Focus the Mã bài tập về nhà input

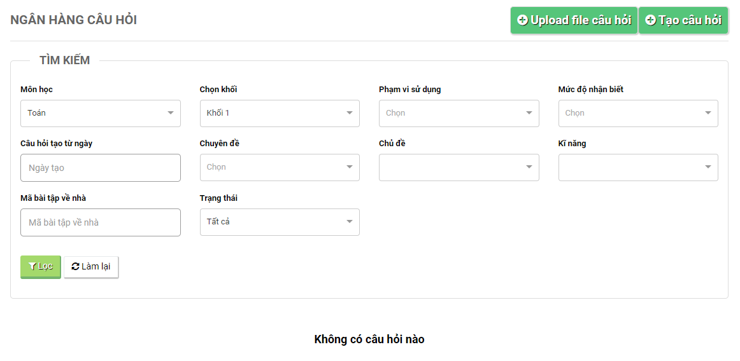100,222
